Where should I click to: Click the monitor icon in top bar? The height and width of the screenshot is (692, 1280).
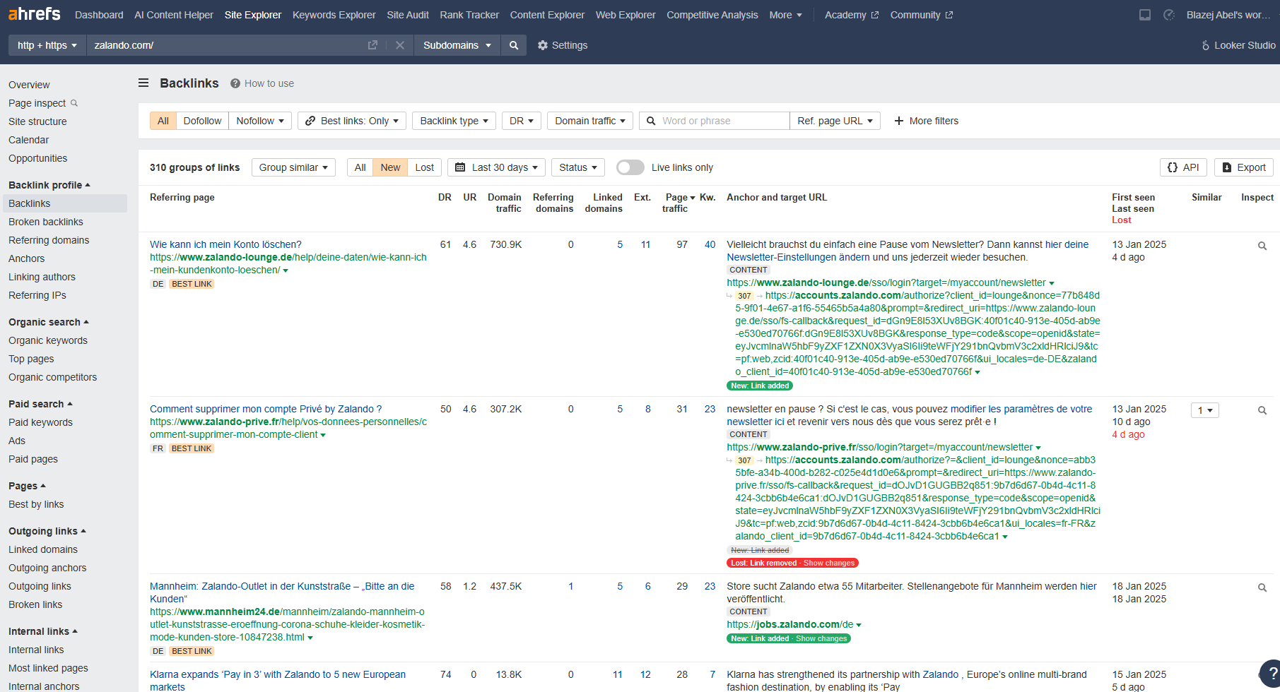1145,15
